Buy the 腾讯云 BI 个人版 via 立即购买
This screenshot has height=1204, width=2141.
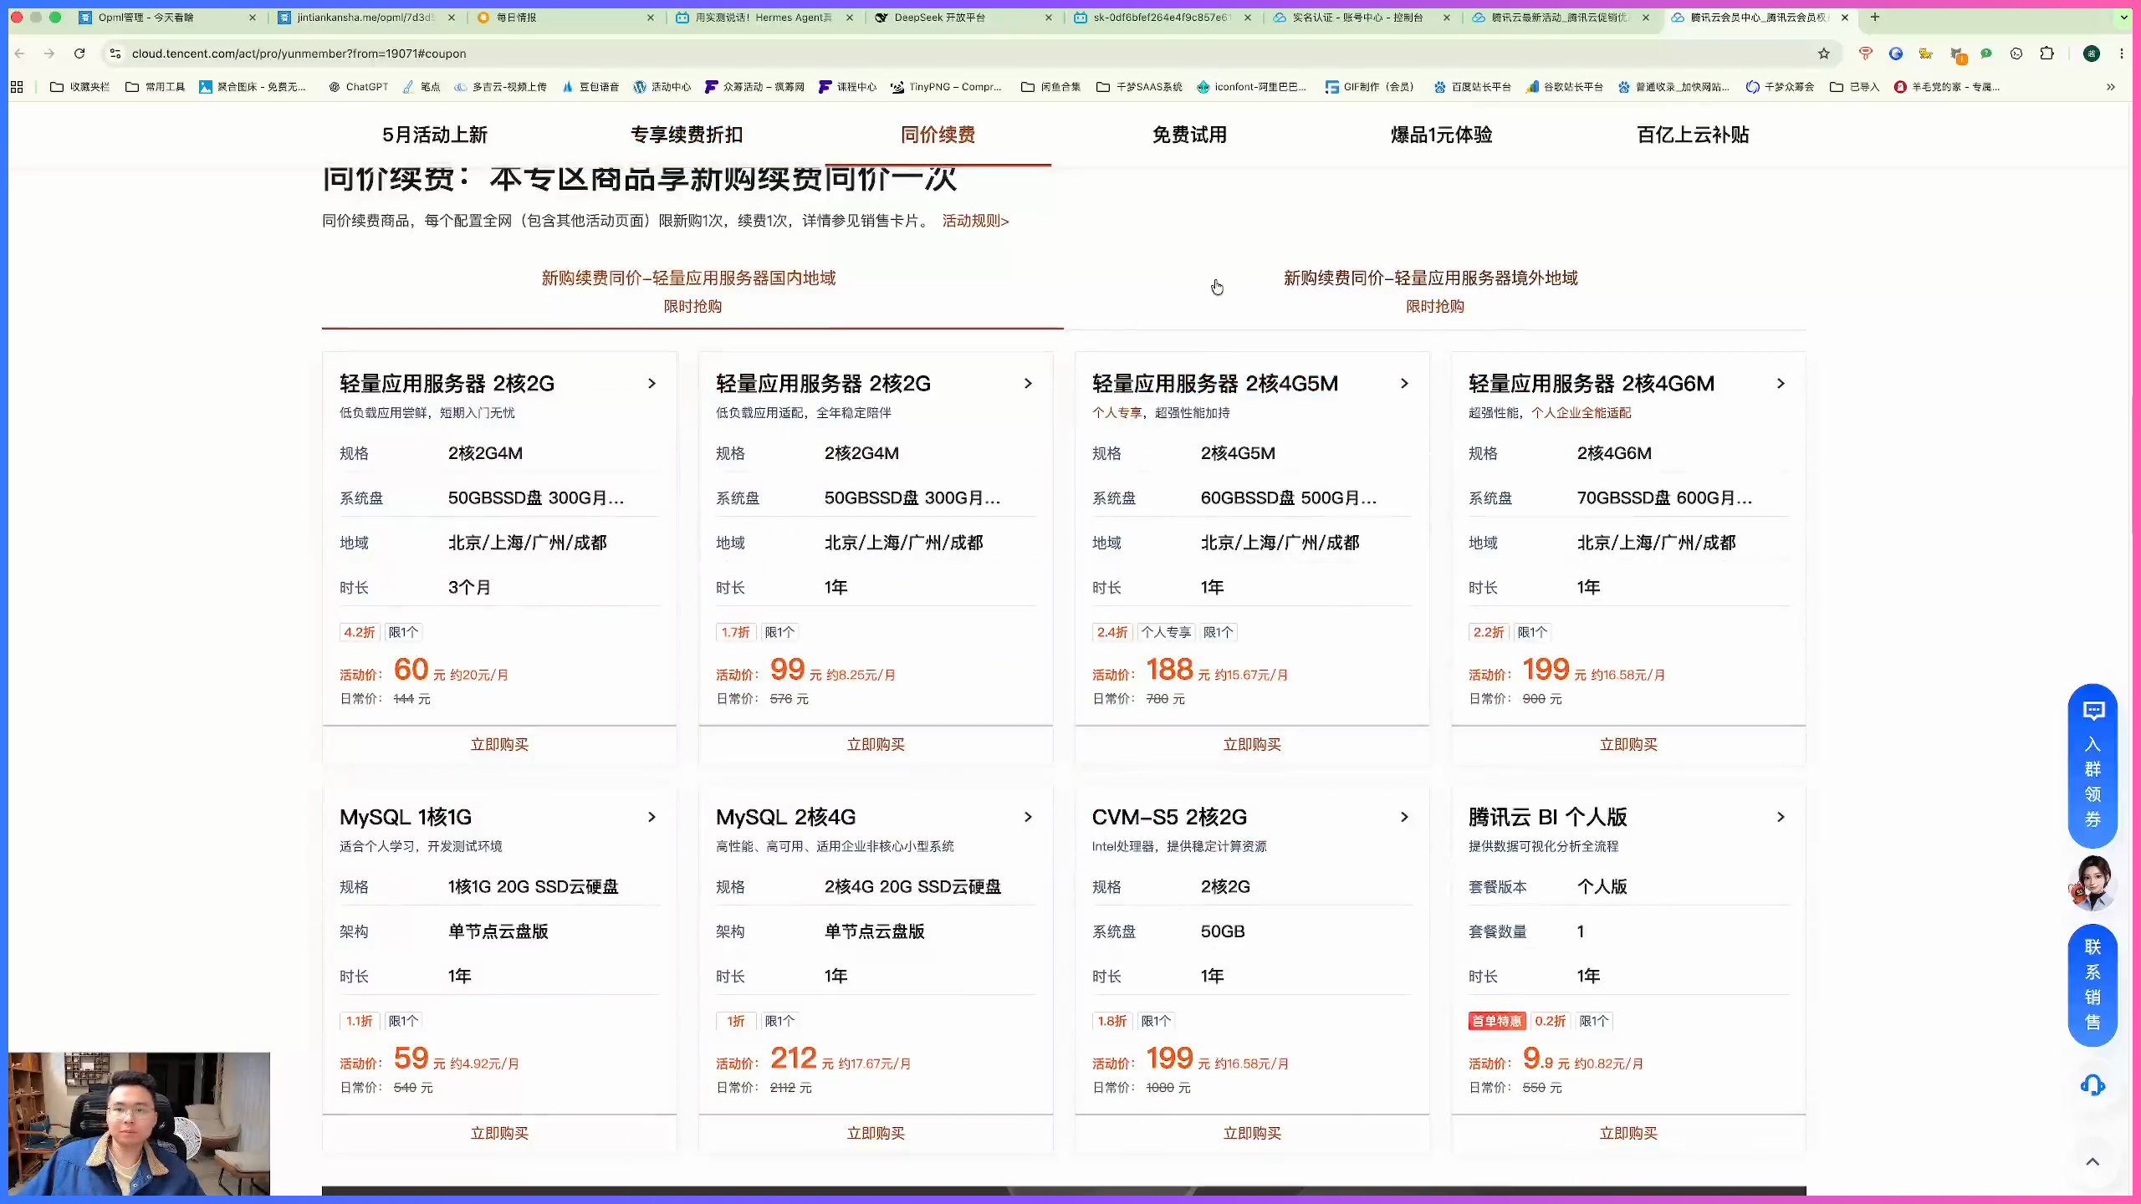[1628, 1133]
